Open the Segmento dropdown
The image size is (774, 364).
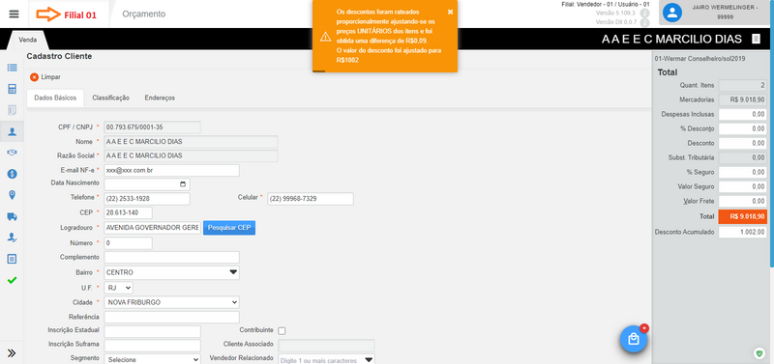click(x=153, y=359)
